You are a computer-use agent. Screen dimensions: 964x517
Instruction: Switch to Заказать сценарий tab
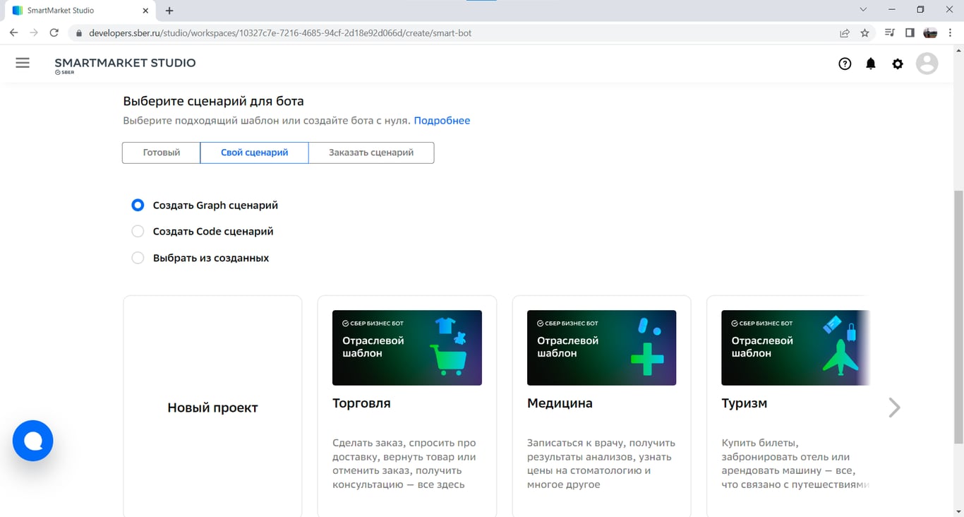[371, 153]
